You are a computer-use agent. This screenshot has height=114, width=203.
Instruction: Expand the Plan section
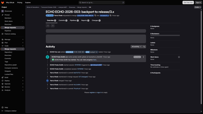tap(23, 43)
